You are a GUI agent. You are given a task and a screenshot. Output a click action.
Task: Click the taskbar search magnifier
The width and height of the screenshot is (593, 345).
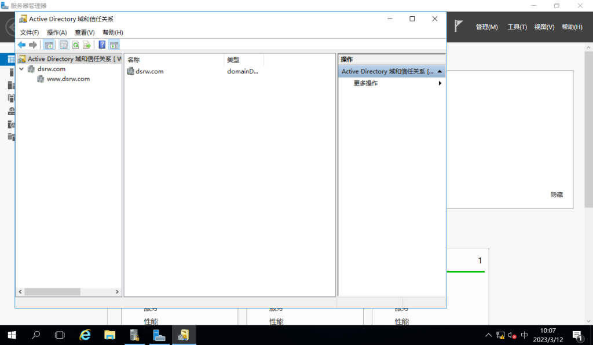click(36, 335)
